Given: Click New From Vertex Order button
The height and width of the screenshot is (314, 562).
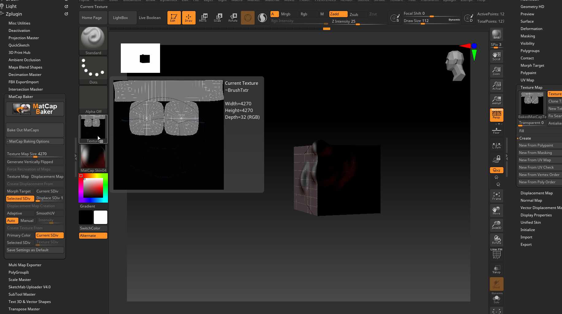Looking at the screenshot, I should [540, 175].
